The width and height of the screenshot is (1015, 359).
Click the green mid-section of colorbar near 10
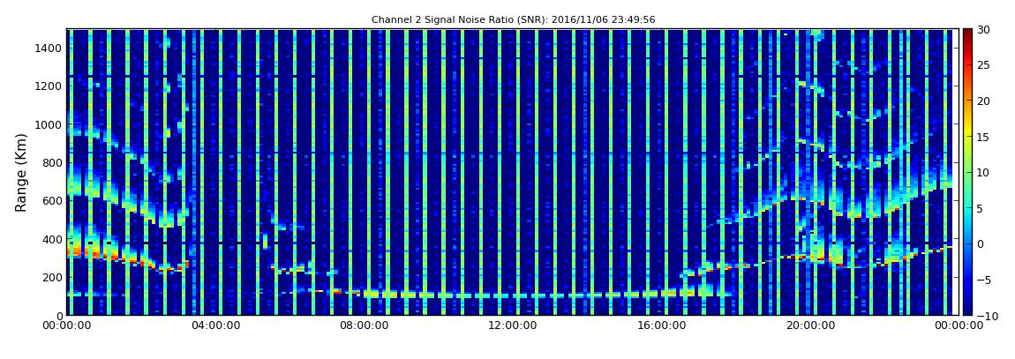click(967, 173)
